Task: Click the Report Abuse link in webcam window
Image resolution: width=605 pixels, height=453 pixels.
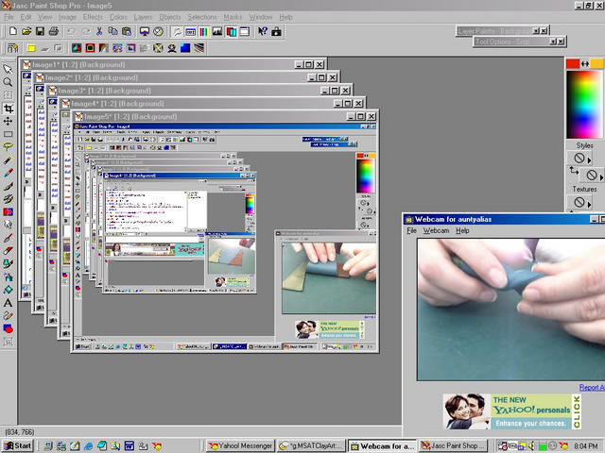Action: point(592,388)
